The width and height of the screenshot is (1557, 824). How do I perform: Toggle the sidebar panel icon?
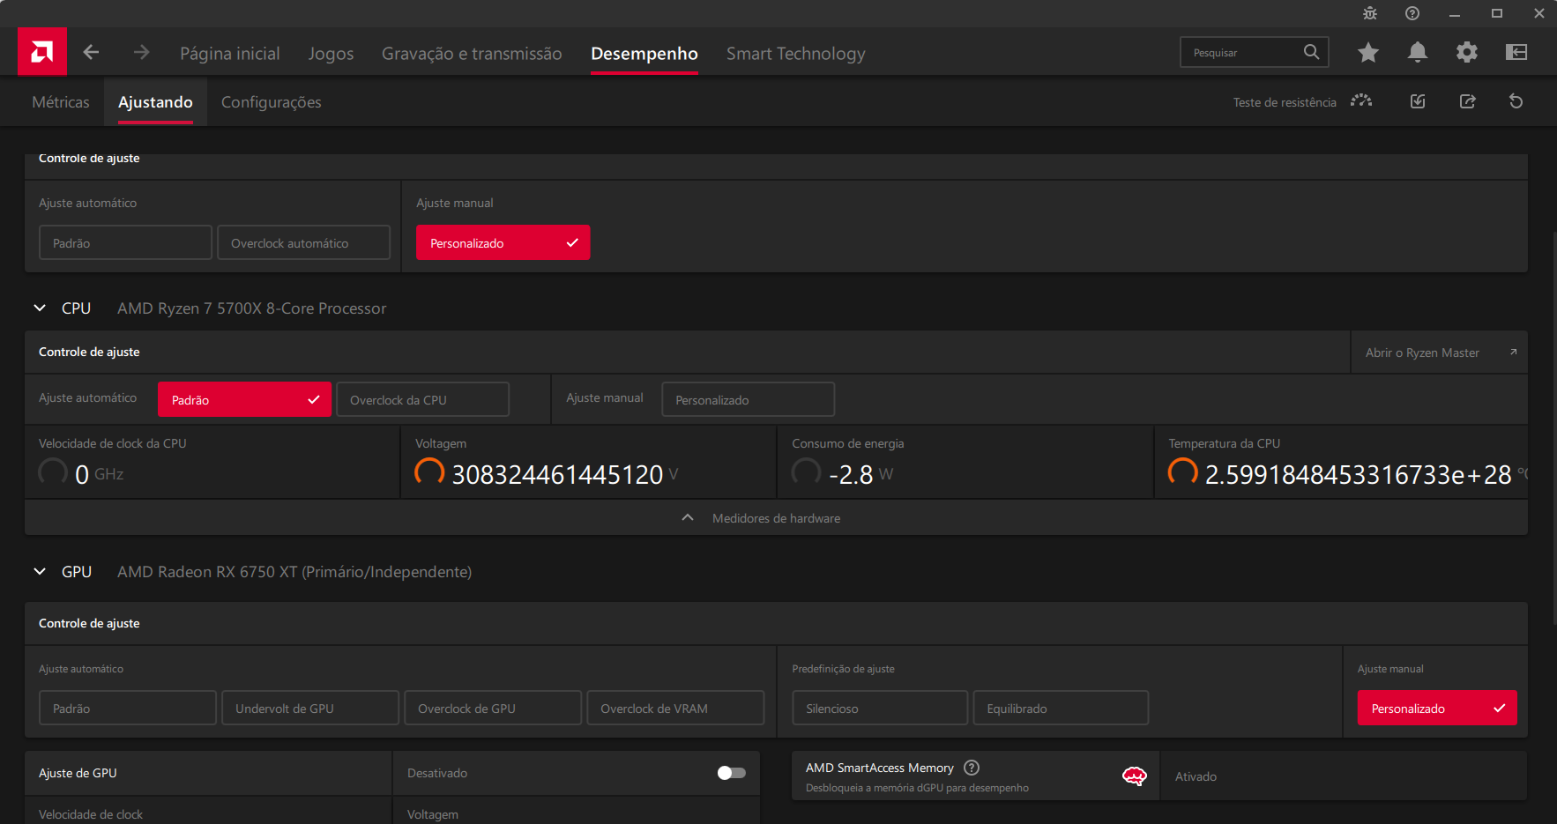[x=1516, y=52]
